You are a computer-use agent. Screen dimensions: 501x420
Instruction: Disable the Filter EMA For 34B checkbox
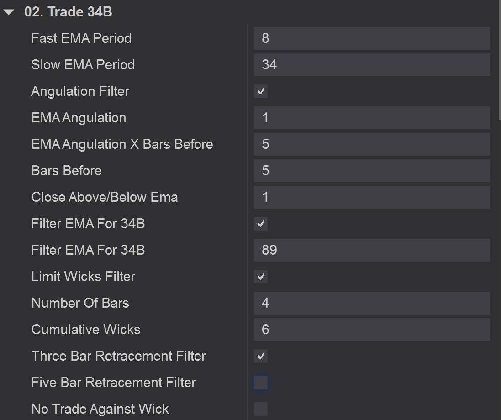coord(261,224)
